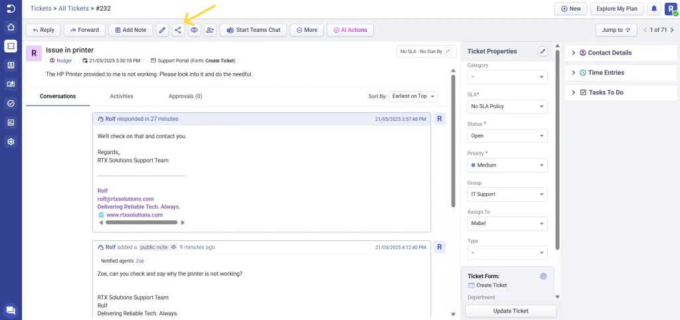Expand Time Entries section
680x320 pixels.
(621, 73)
